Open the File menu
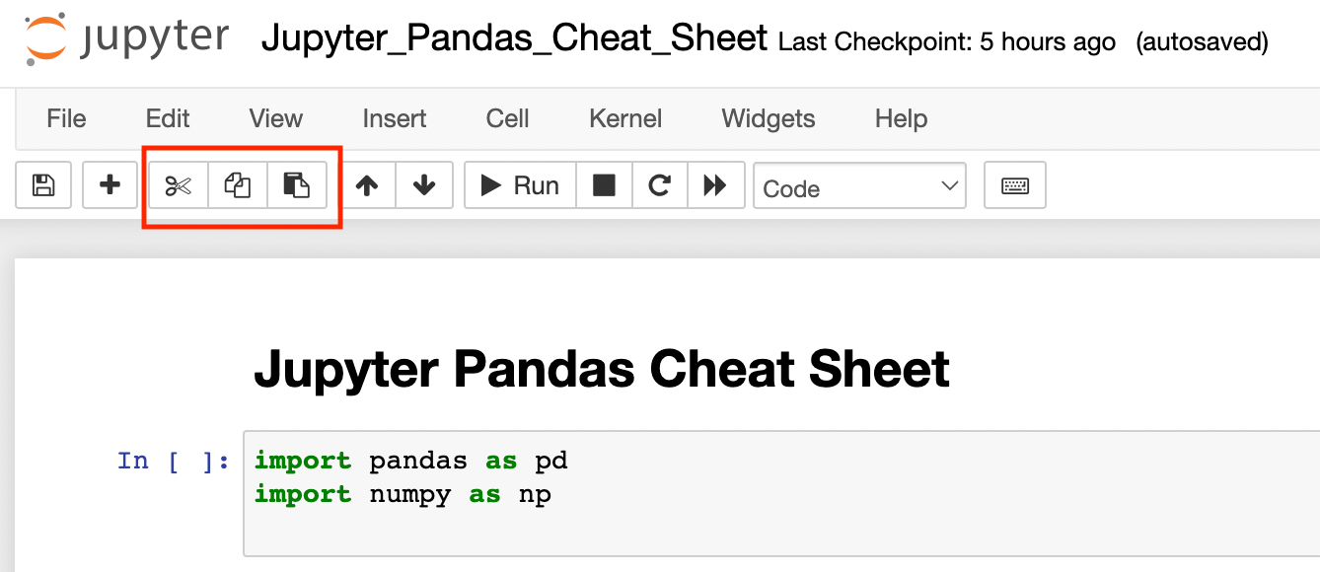 click(x=65, y=118)
